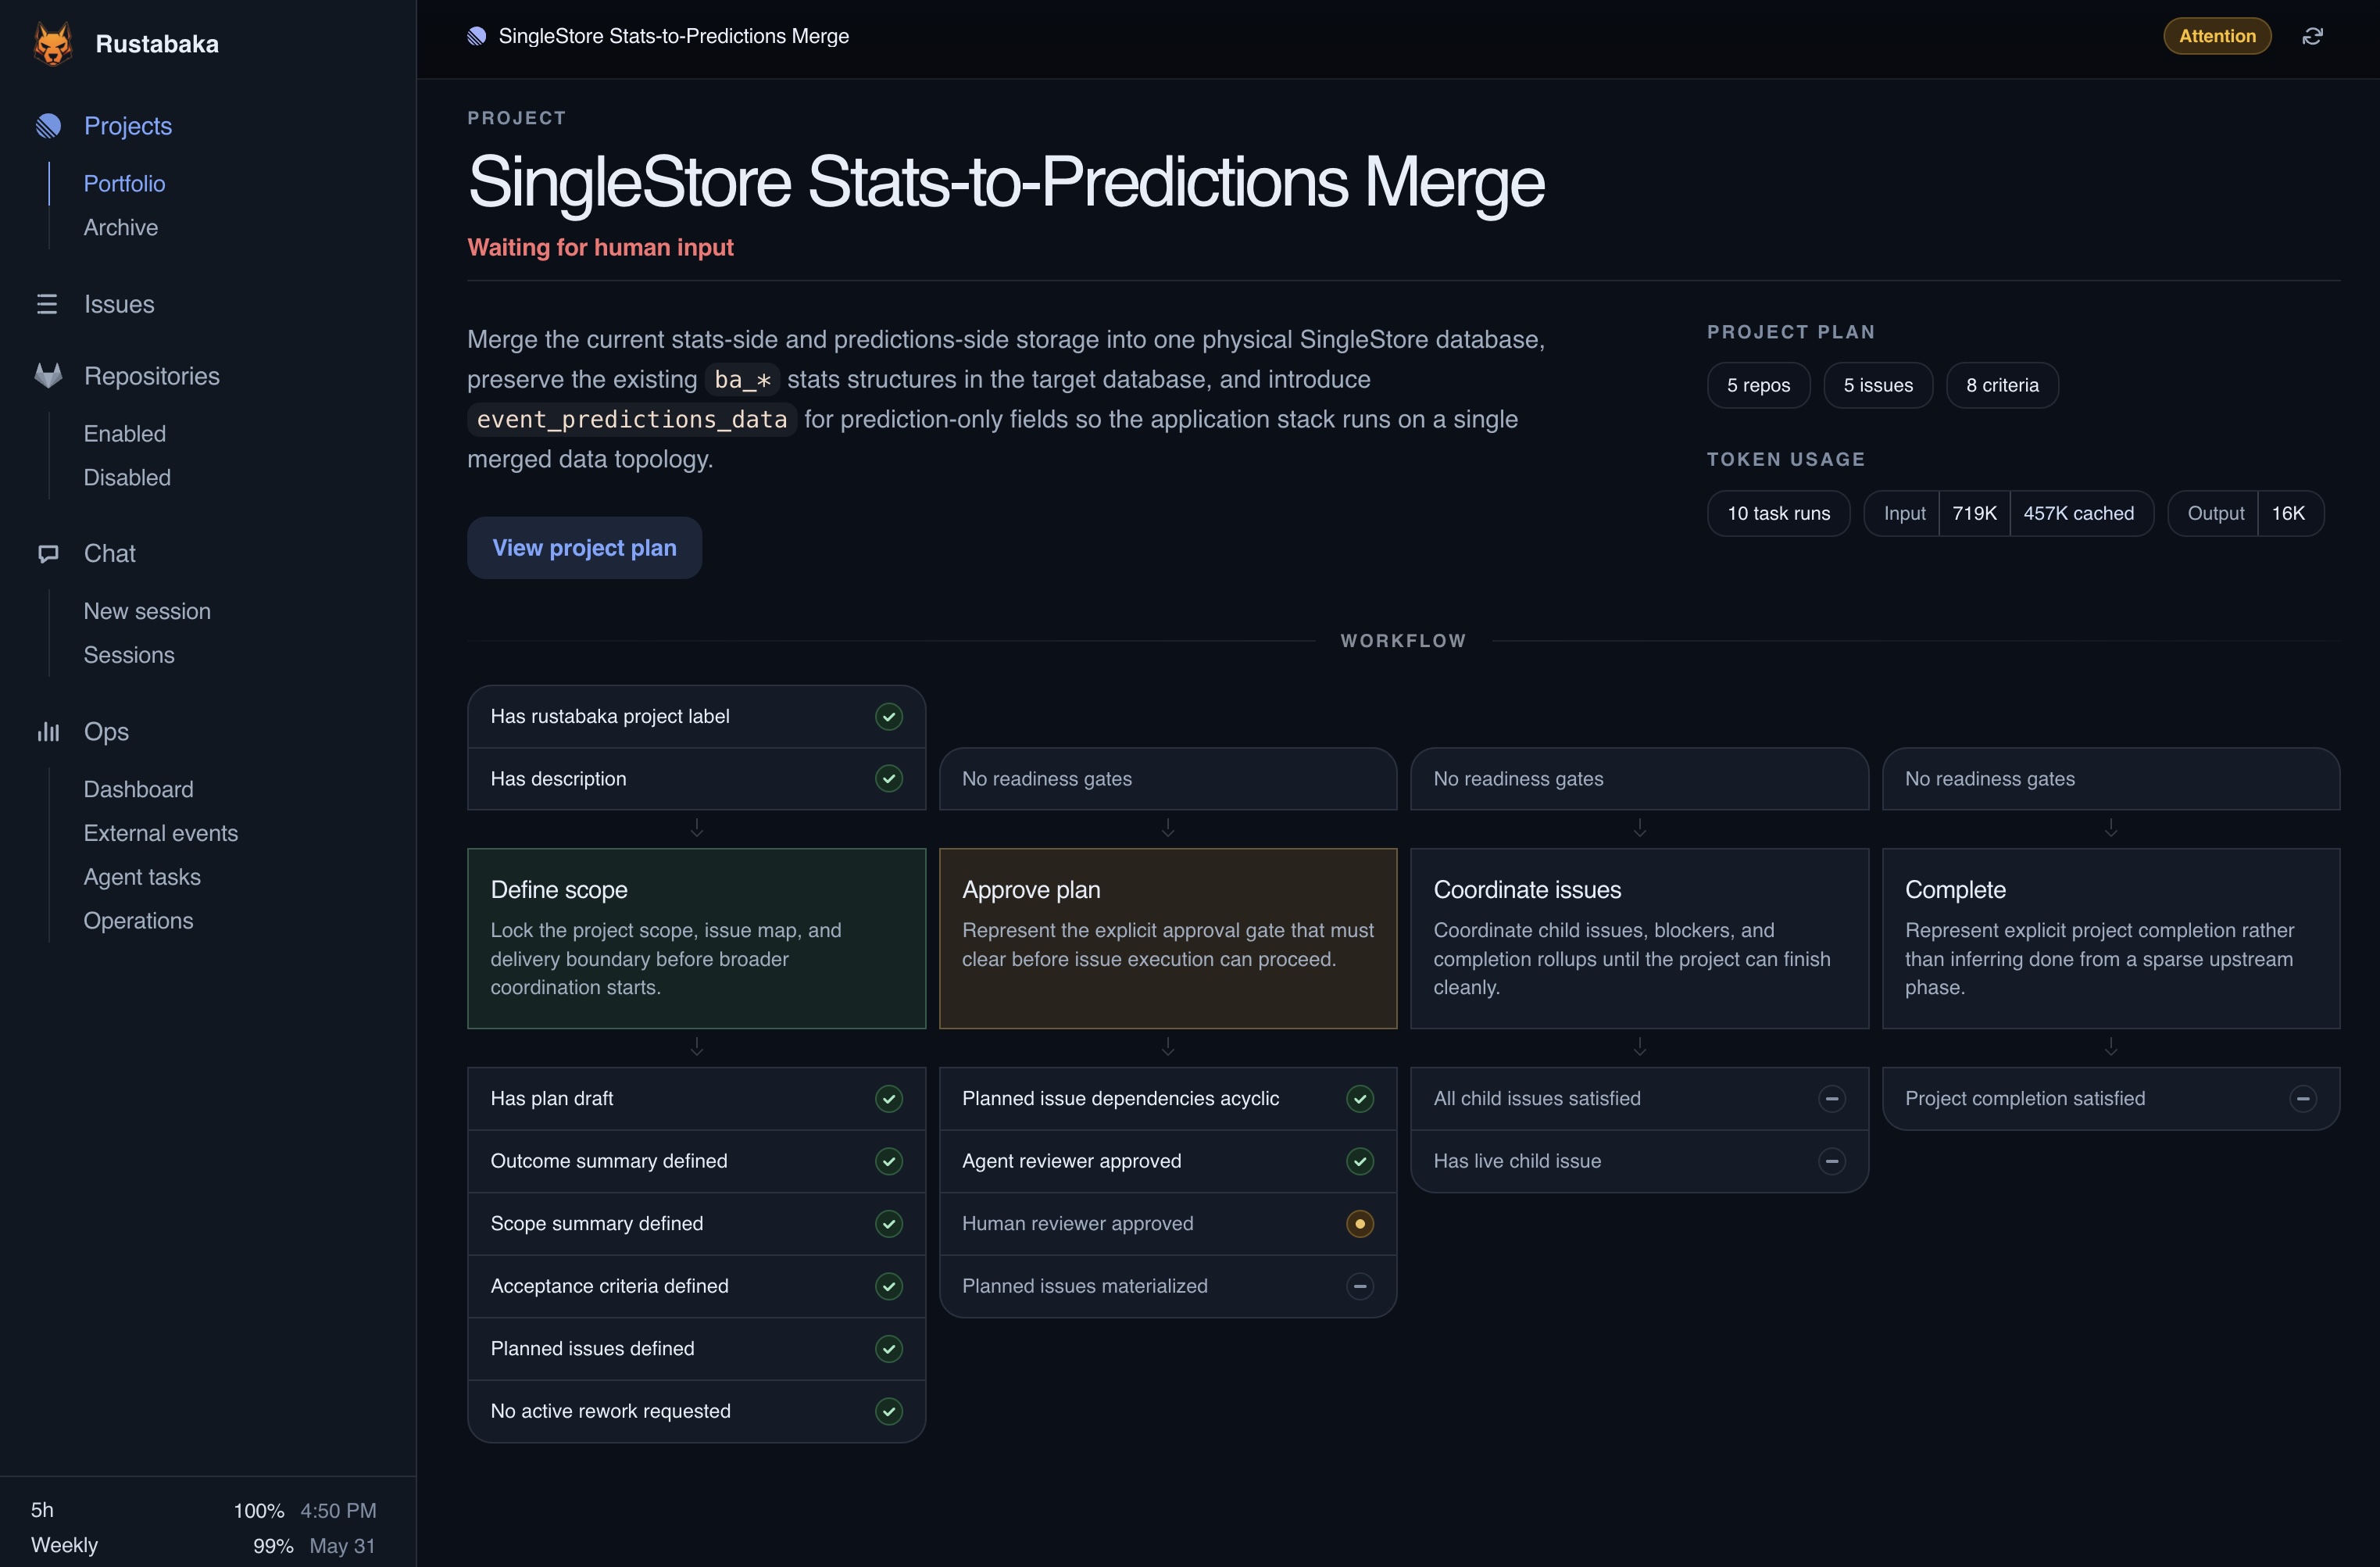Click the Input 719K token value
This screenshot has height=1567, width=2380.
click(x=1974, y=513)
